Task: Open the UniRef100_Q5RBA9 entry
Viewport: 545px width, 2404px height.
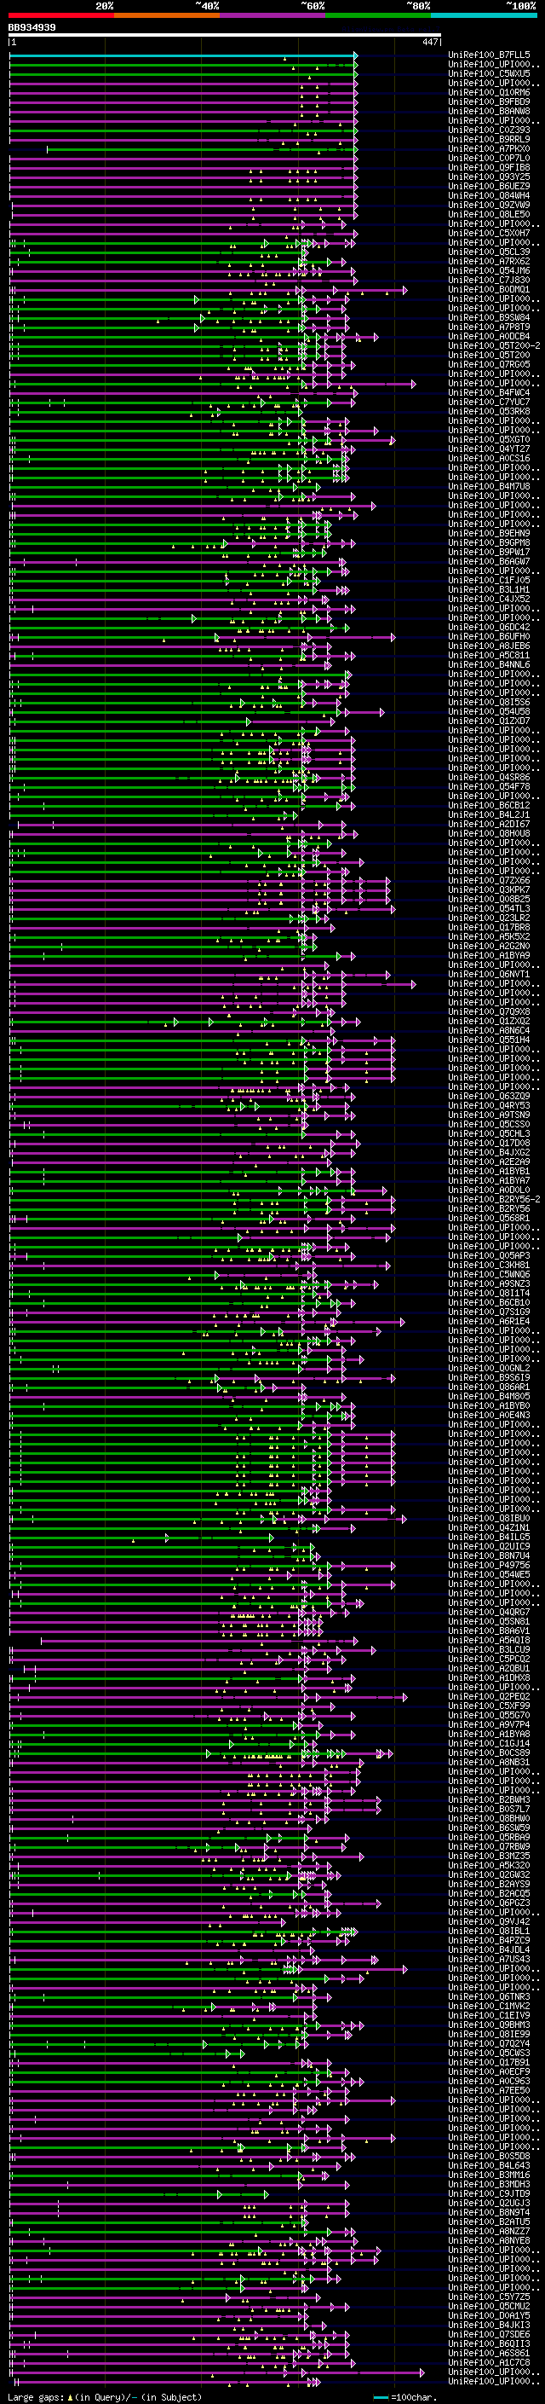Action: coord(489,1838)
